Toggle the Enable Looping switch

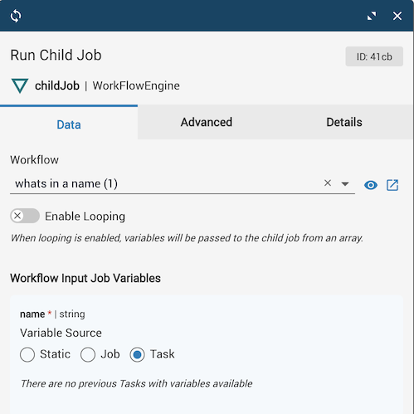[25, 216]
